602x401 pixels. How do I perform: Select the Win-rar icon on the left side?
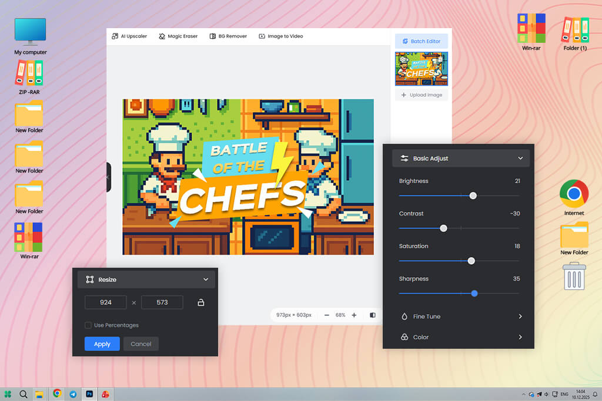tap(29, 241)
